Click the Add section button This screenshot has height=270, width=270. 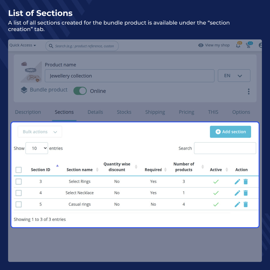[230, 132]
